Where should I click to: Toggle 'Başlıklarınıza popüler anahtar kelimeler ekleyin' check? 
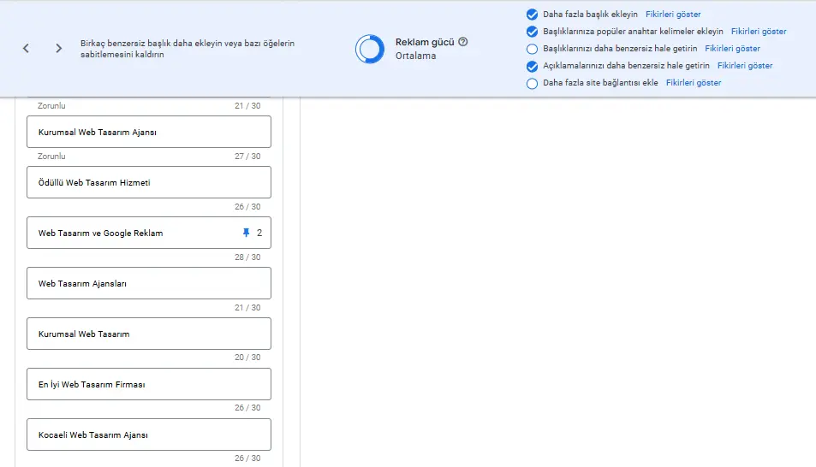(x=533, y=32)
